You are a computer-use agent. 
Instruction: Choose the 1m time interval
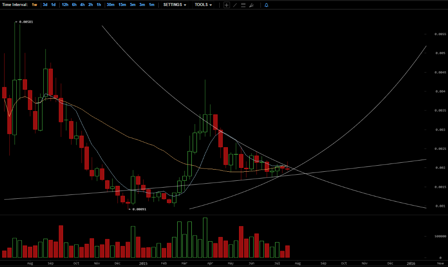pos(151,5)
